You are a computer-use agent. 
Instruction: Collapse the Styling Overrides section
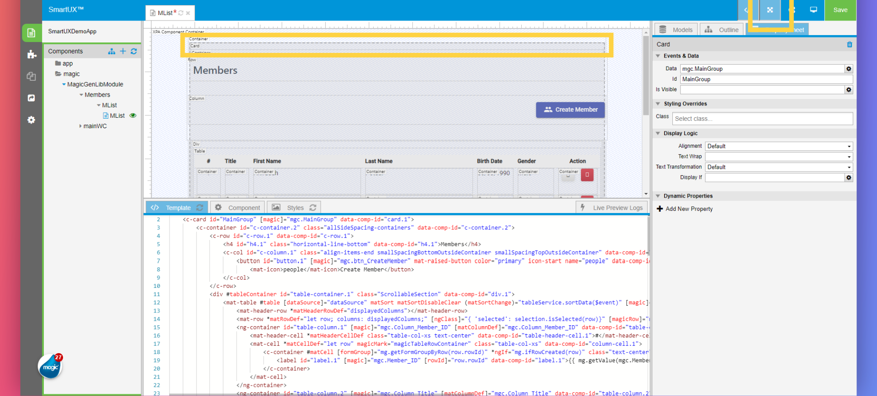[658, 104]
